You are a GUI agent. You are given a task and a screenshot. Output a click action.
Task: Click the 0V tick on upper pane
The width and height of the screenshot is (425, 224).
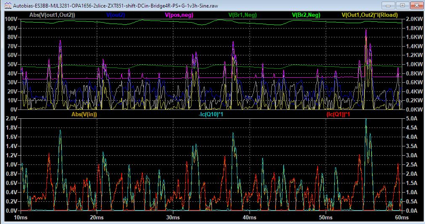(13, 109)
